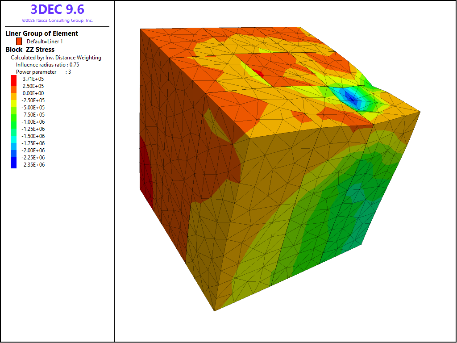
Task: Select the -1.50E+06 legend value label
Action: pos(33,136)
